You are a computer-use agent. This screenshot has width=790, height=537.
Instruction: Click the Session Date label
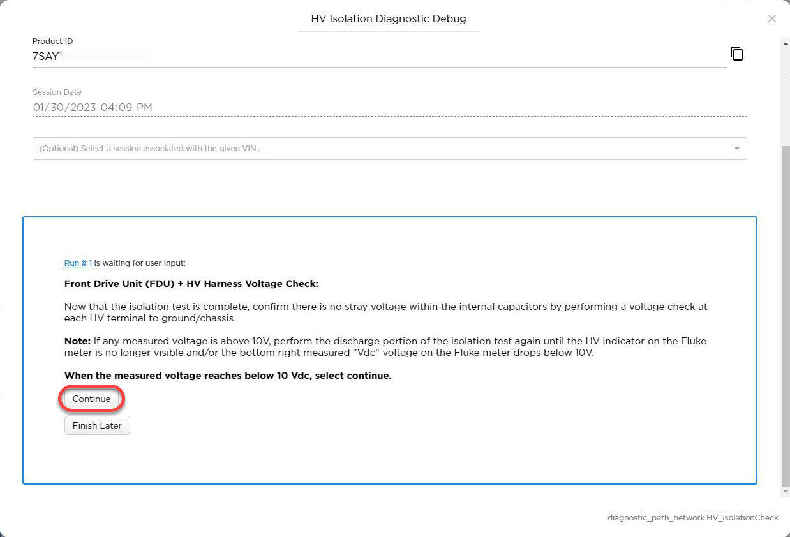(x=57, y=92)
